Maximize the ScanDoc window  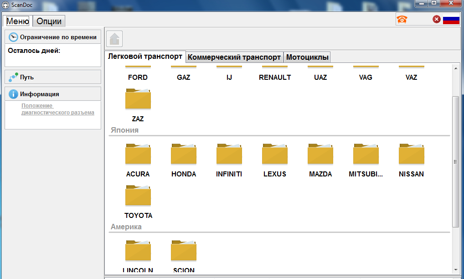pos(434,3)
